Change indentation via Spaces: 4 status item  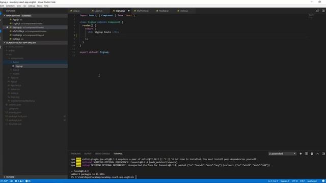[285, 181]
